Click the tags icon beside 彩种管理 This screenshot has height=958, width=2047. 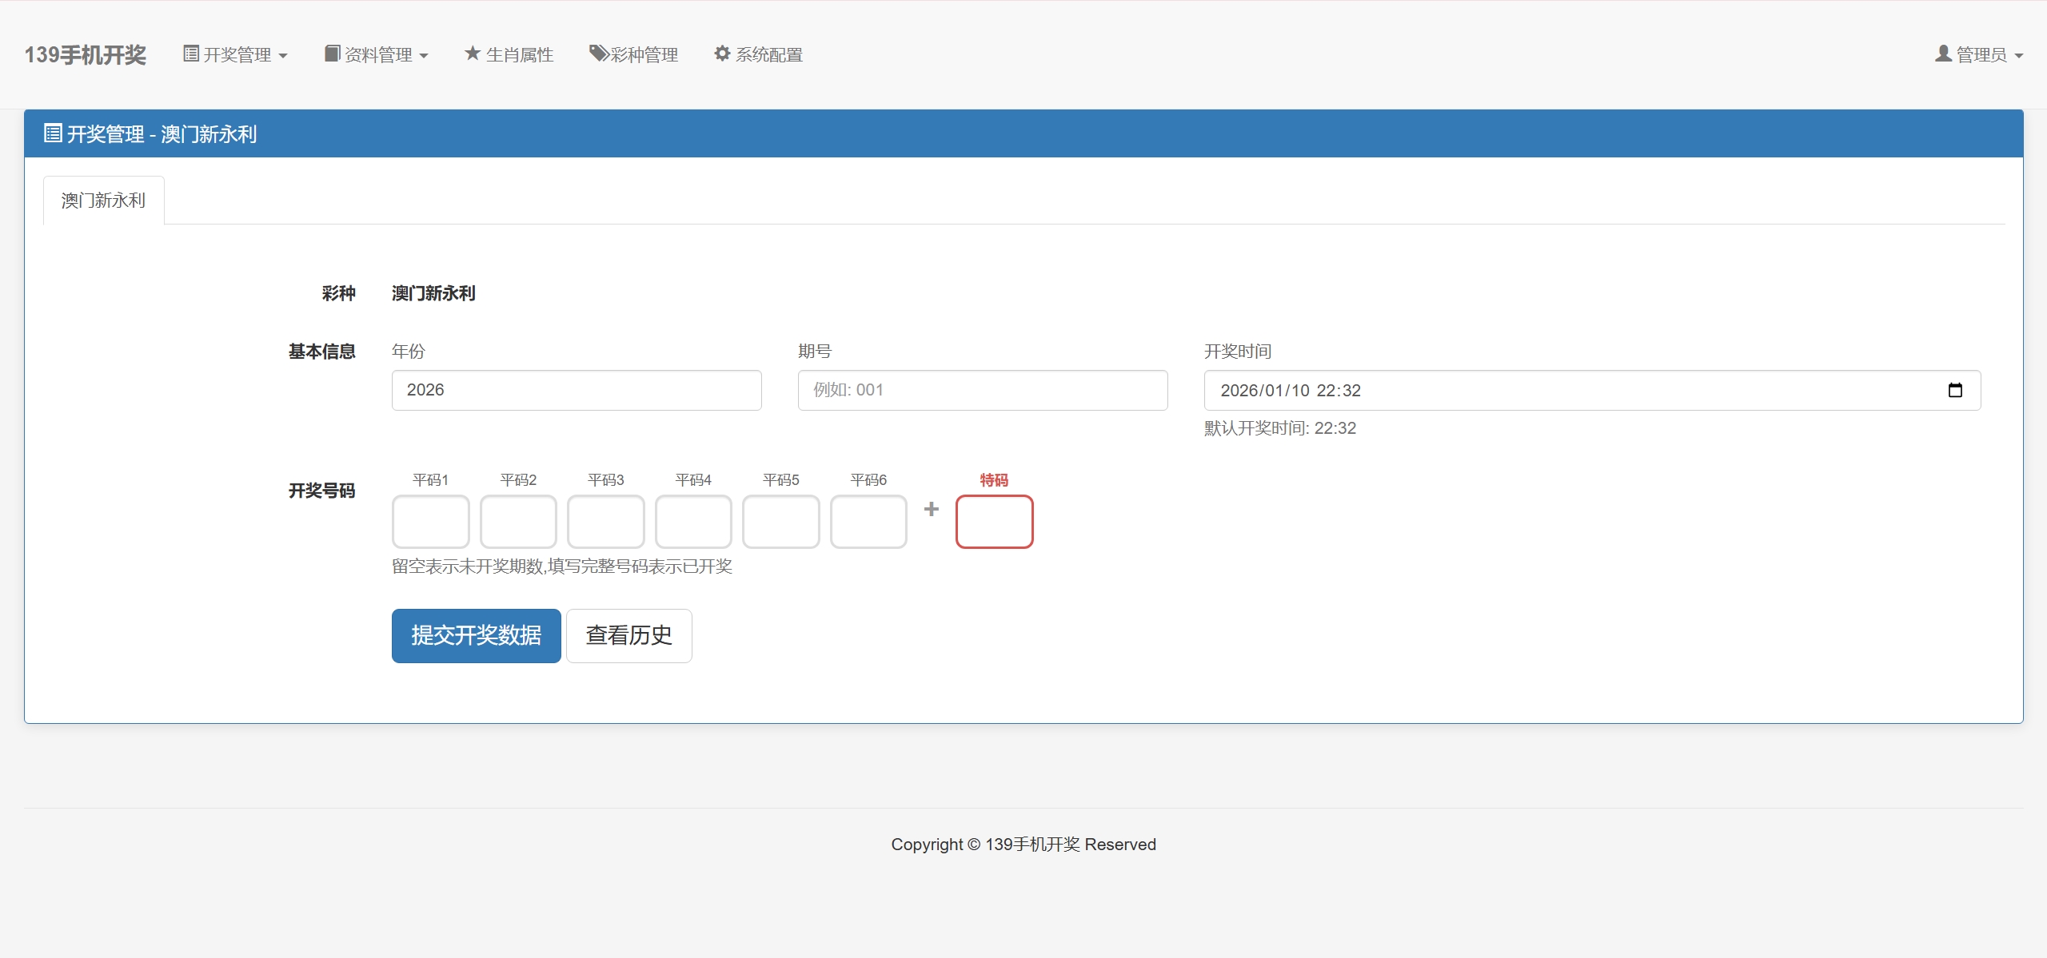pos(599,54)
